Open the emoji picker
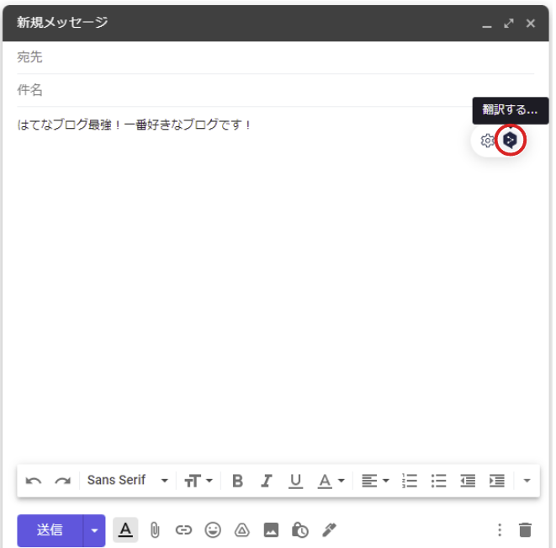This screenshot has width=556, height=548. click(x=213, y=530)
